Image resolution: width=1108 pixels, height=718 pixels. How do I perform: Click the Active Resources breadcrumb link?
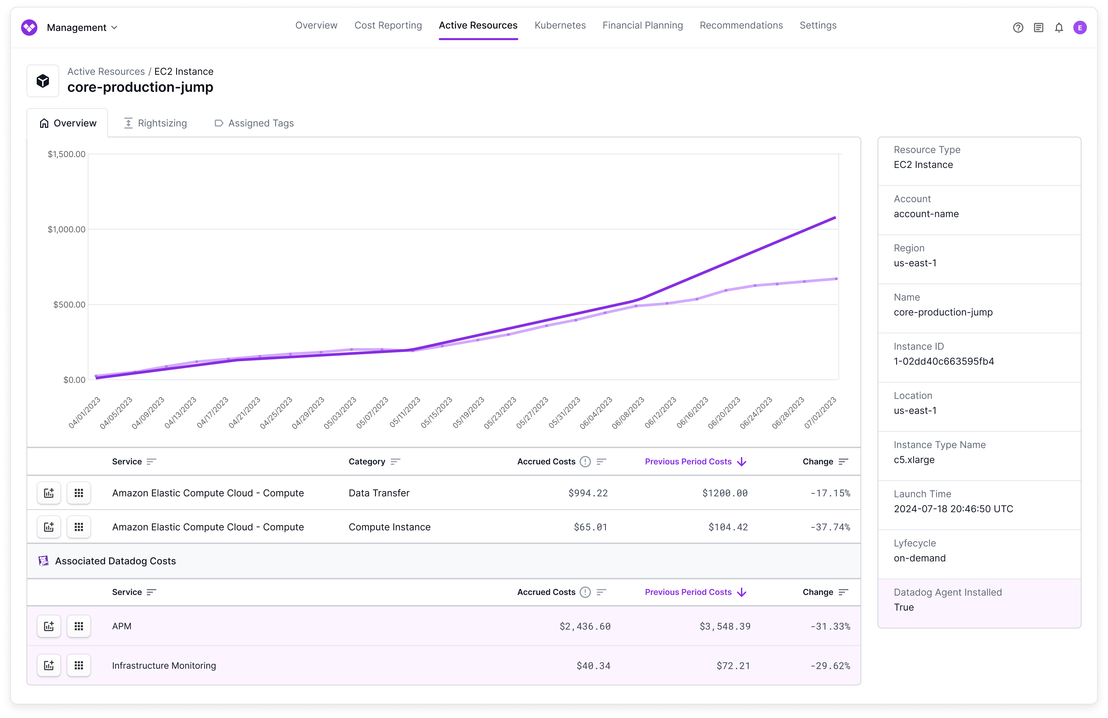click(106, 71)
